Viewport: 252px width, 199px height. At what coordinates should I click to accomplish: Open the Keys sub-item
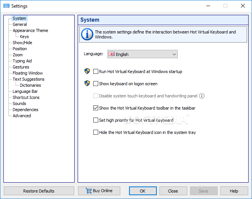(24, 37)
